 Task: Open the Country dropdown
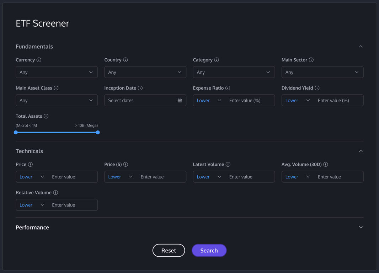tap(145, 72)
